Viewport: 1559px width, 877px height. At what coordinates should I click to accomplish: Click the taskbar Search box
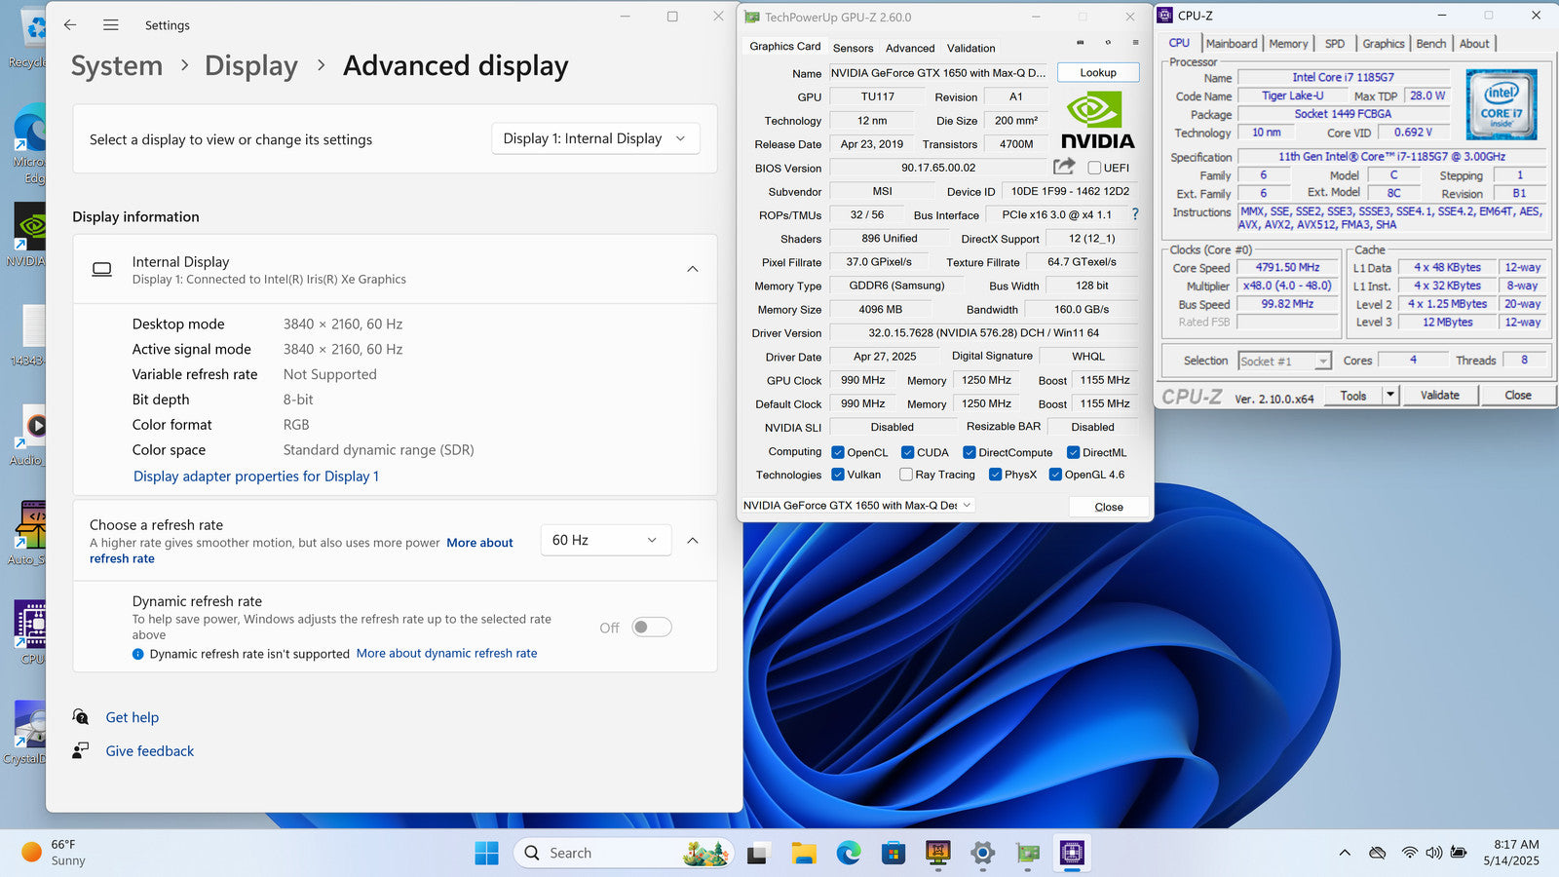tap(623, 853)
